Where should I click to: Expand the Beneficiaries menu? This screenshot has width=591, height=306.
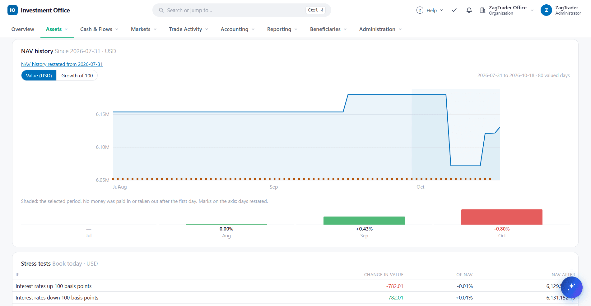(x=328, y=29)
